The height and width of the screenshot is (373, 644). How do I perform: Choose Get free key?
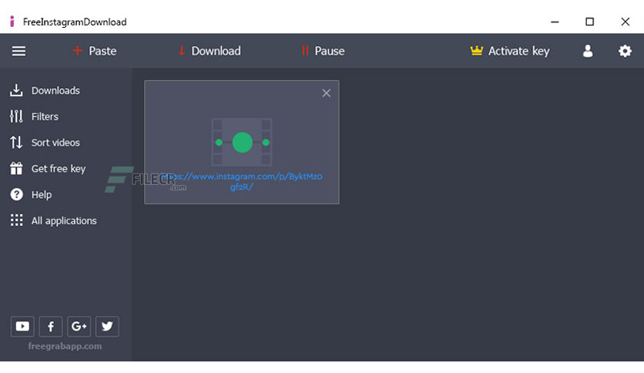pyautogui.click(x=48, y=169)
